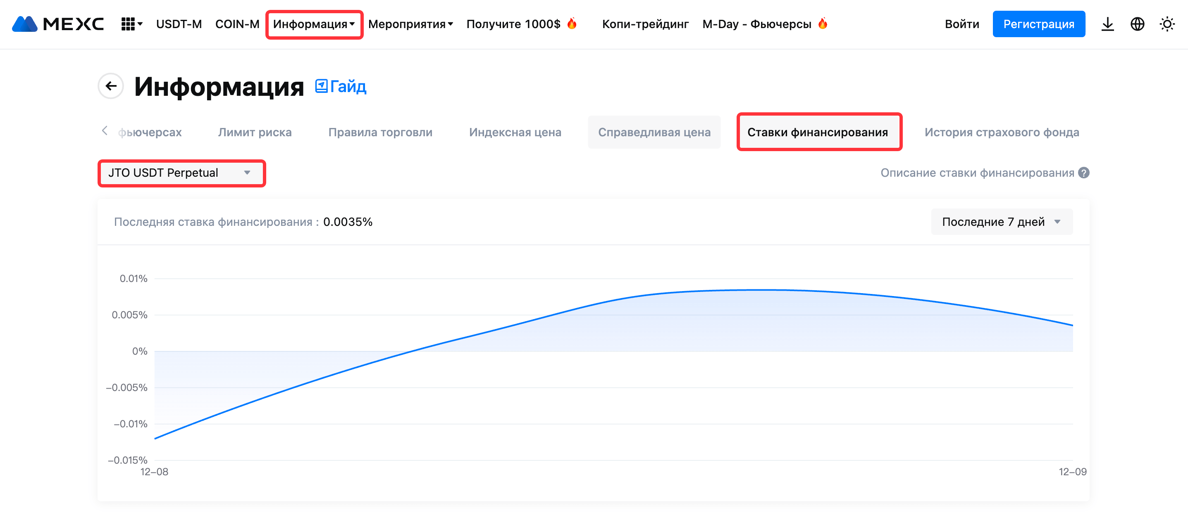Screen dimensions: 1188x512
Task: Click the download app icon
Action: [1107, 24]
